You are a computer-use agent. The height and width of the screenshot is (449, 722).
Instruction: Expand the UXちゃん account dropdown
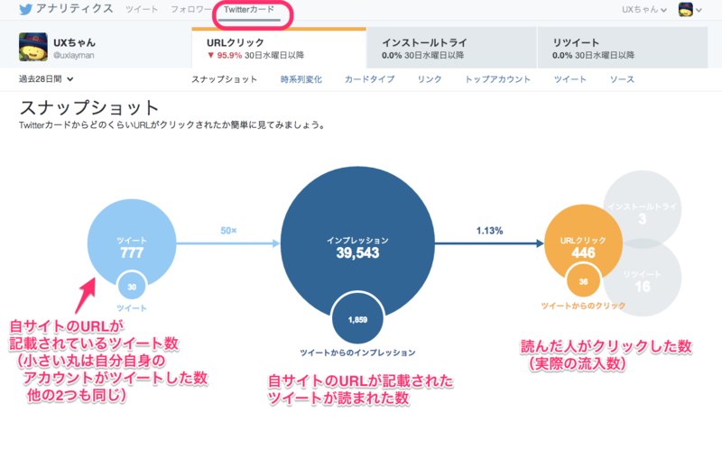[x=644, y=9]
